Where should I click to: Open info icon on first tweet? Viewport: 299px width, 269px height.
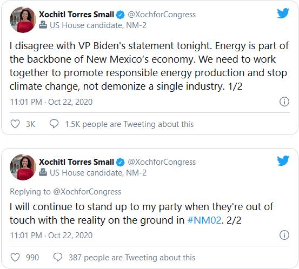(284, 102)
